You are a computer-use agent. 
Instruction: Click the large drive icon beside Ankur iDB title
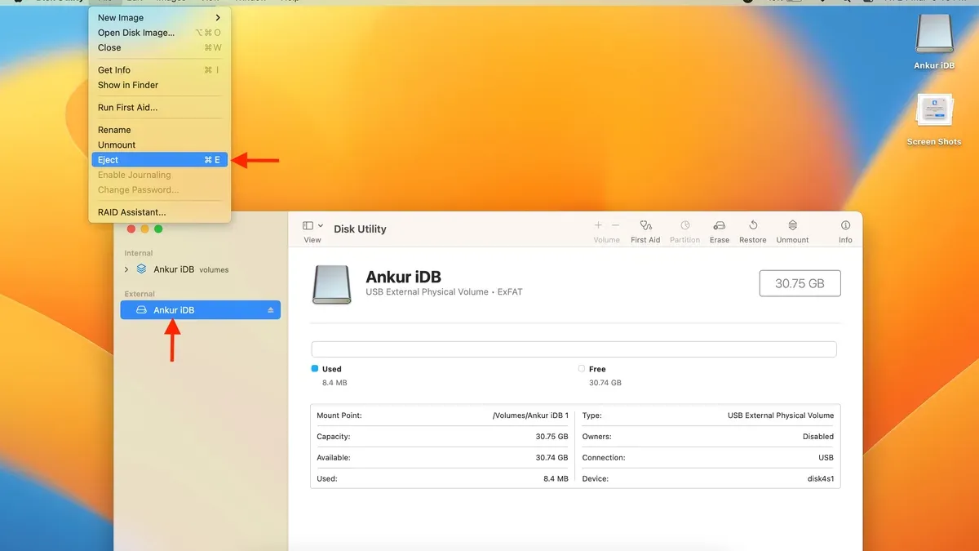click(x=332, y=285)
